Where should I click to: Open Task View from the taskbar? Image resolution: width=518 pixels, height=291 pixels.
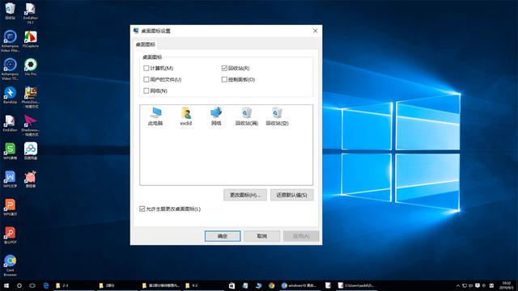click(x=32, y=285)
